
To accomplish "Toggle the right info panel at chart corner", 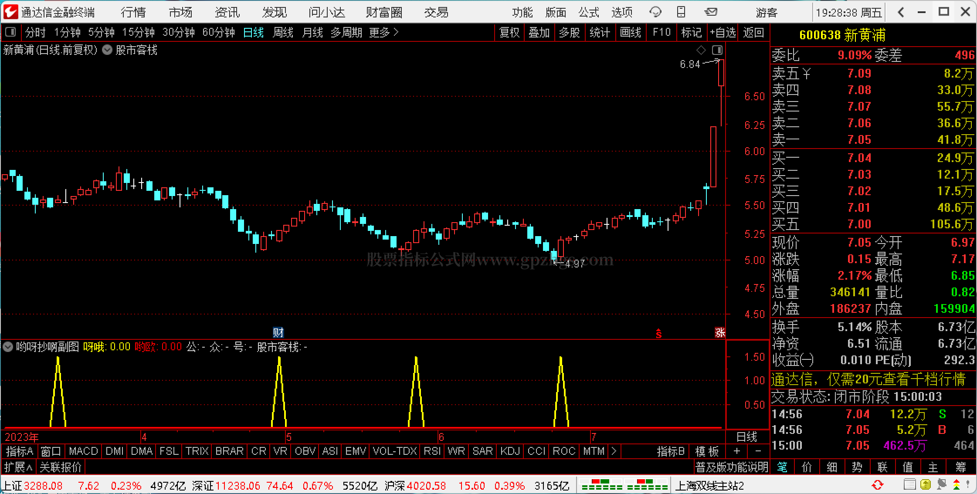I will pyautogui.click(x=717, y=50).
